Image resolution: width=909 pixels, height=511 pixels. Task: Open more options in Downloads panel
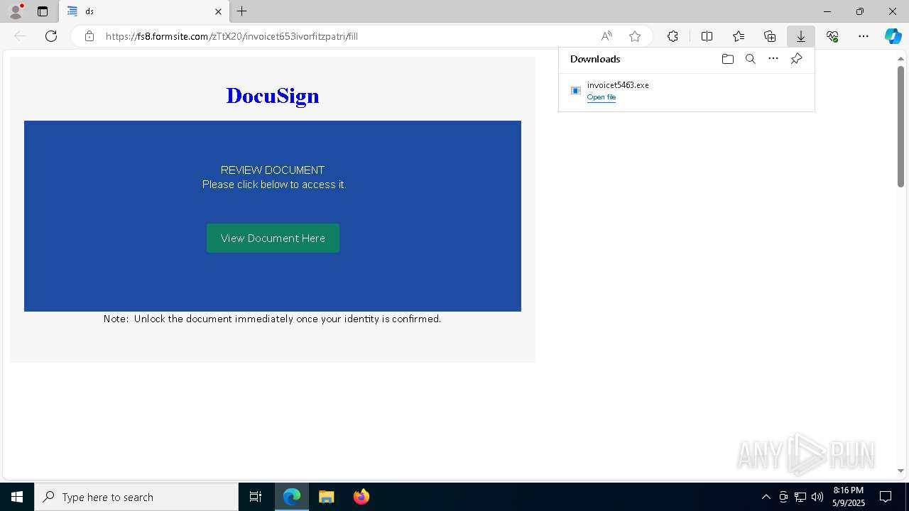pyautogui.click(x=773, y=59)
